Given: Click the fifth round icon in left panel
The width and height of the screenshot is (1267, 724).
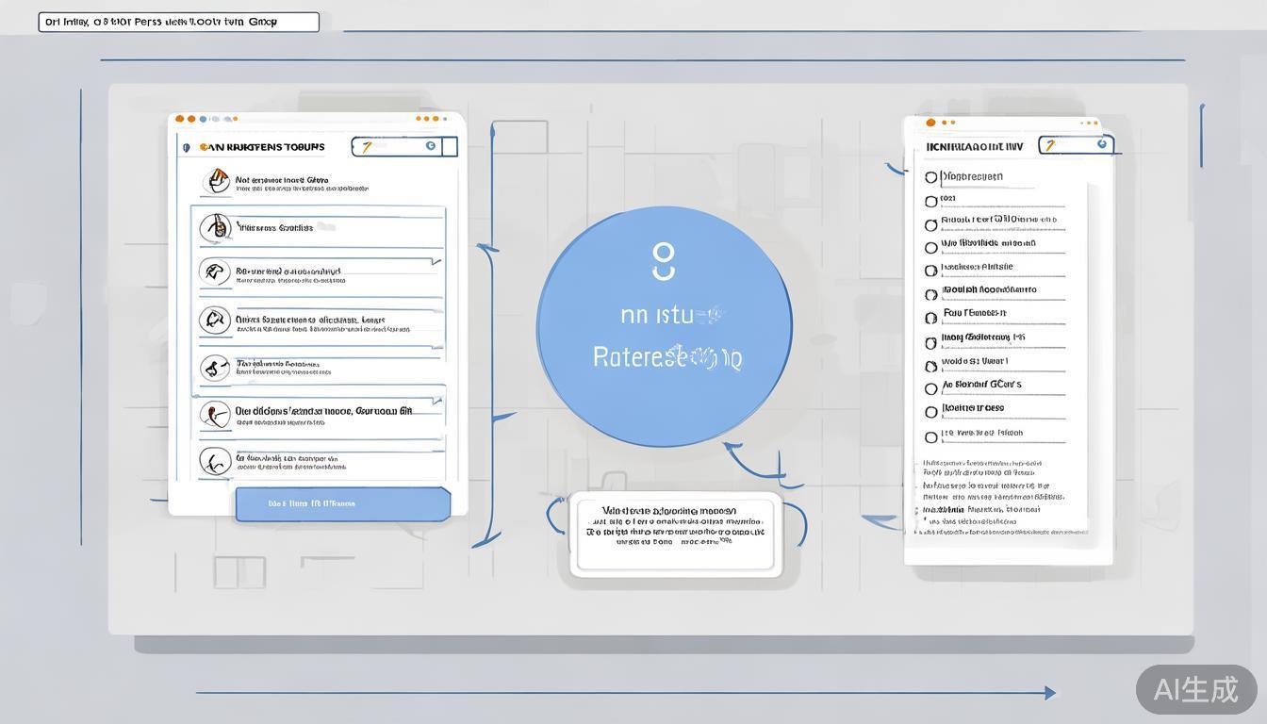Looking at the screenshot, I should point(215,368).
